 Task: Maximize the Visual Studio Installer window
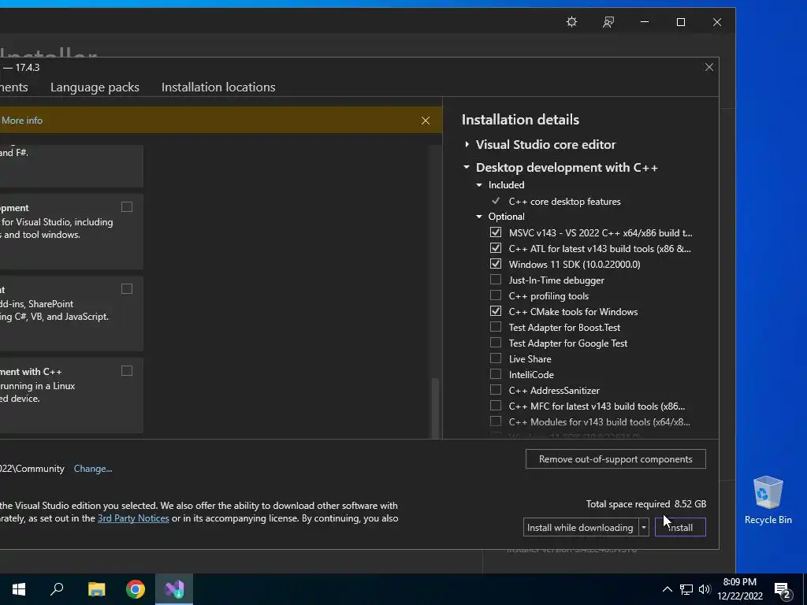point(680,22)
